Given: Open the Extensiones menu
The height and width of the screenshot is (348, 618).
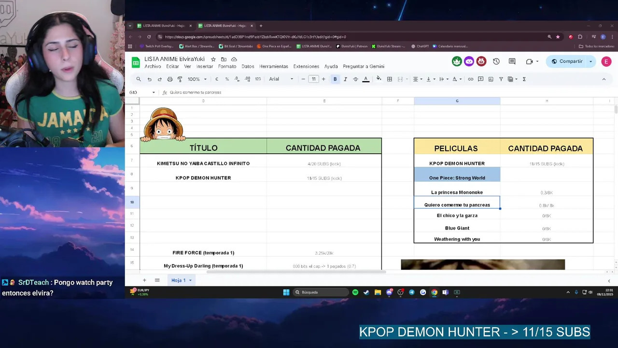Looking at the screenshot, I should click(x=306, y=67).
